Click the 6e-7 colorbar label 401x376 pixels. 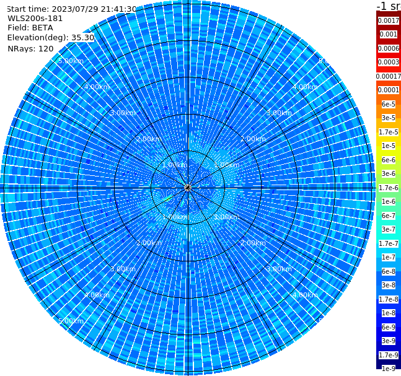(x=389, y=216)
